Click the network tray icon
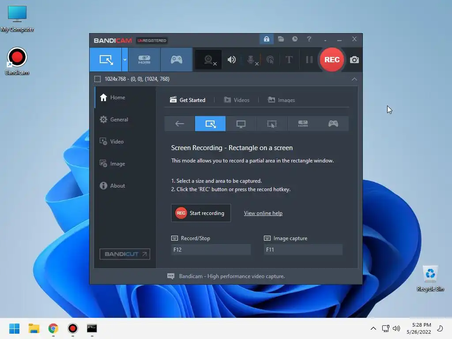Viewport: 452px width, 339px height. tap(385, 328)
